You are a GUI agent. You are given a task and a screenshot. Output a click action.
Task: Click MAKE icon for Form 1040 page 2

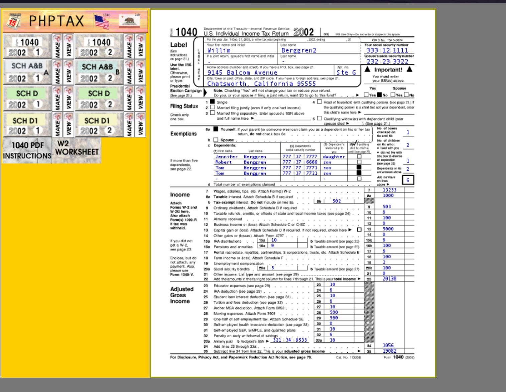tap(129, 46)
